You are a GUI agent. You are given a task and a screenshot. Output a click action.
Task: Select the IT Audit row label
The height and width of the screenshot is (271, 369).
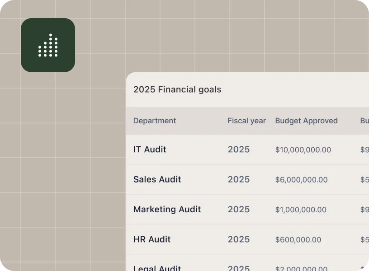click(x=150, y=150)
